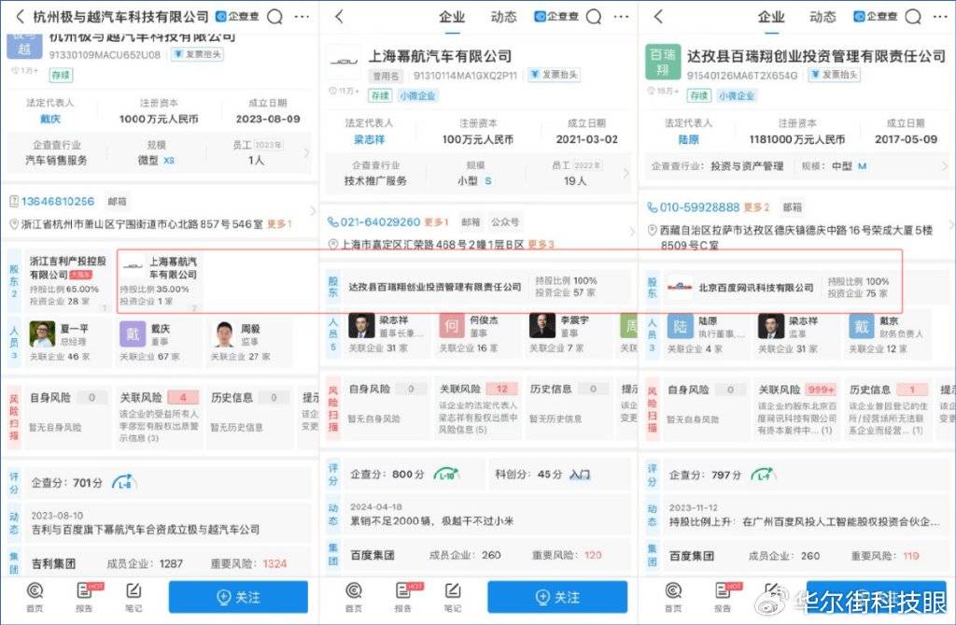Tap 报告 icon in 达孜县百瑞翔 bottom bar
This screenshot has height=625, width=956.
(x=723, y=596)
